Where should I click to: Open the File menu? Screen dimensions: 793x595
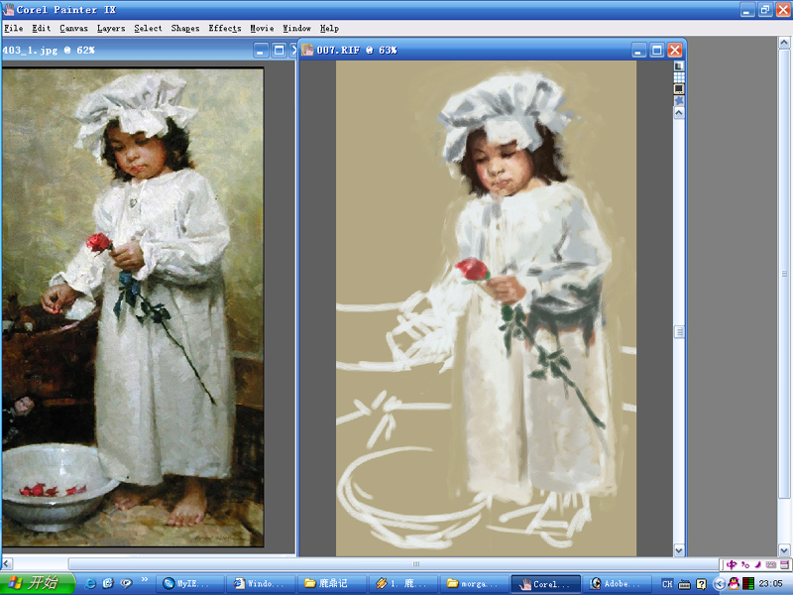14,29
